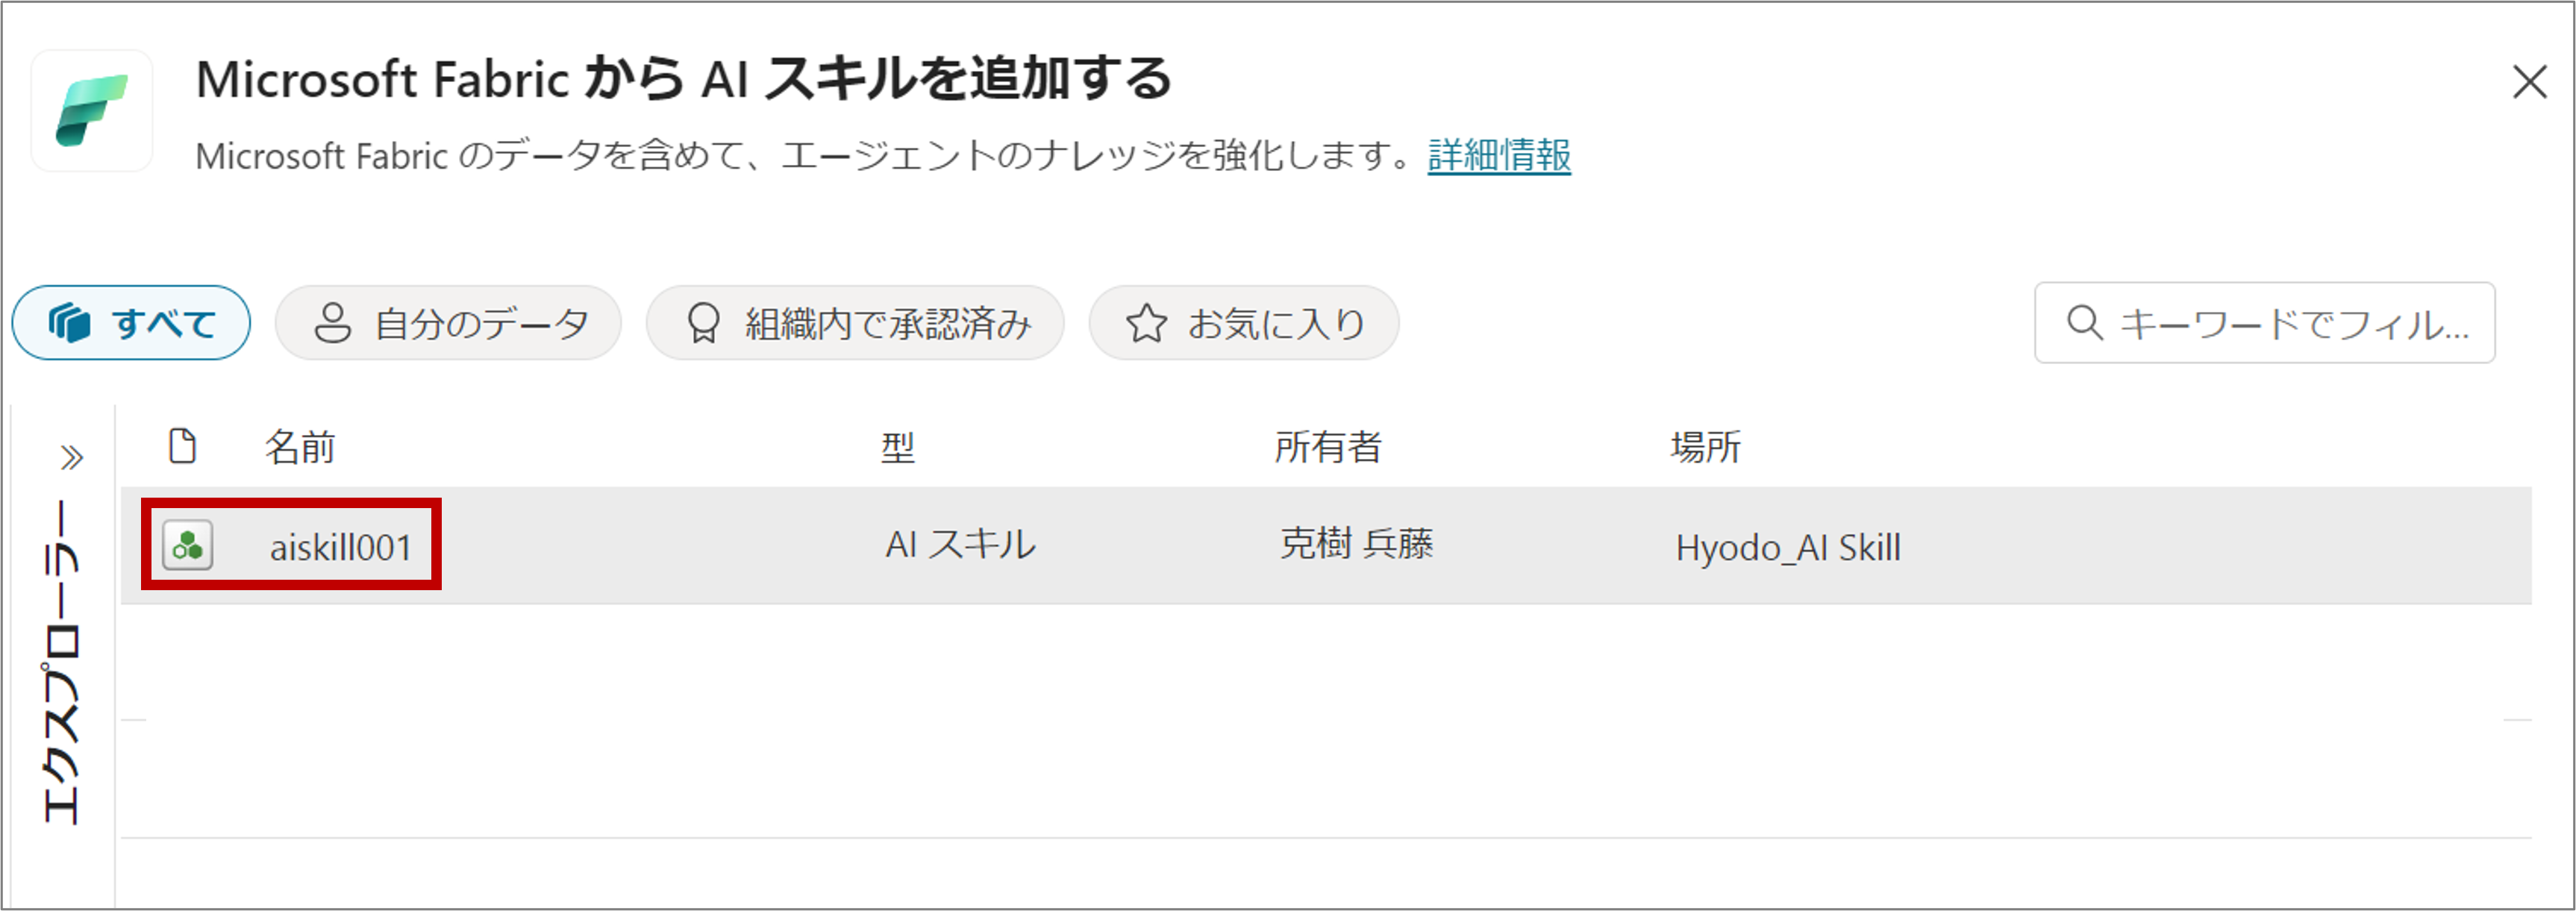Expand the explorer pane with double chevron

pyautogui.click(x=71, y=458)
